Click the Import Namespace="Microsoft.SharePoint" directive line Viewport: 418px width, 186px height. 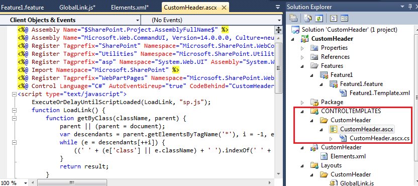98,70
